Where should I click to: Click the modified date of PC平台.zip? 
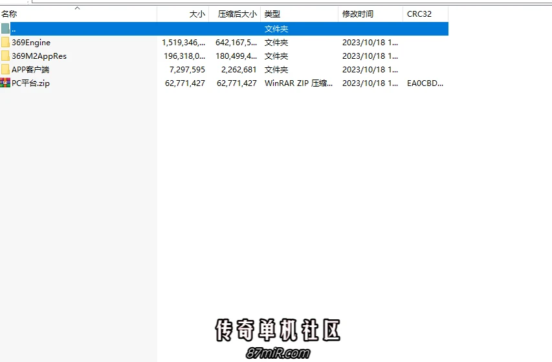(x=370, y=83)
